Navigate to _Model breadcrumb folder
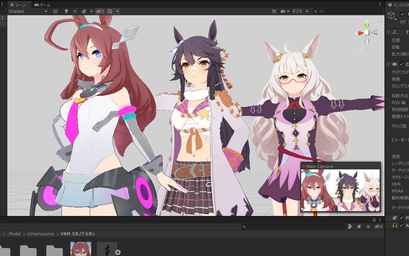 [13, 234]
